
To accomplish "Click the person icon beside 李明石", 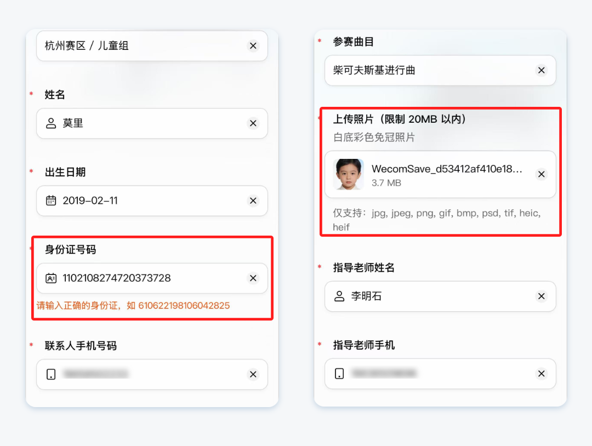I will [339, 296].
